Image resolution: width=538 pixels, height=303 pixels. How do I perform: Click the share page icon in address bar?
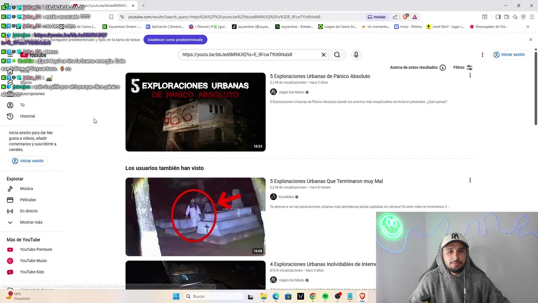(x=395, y=17)
